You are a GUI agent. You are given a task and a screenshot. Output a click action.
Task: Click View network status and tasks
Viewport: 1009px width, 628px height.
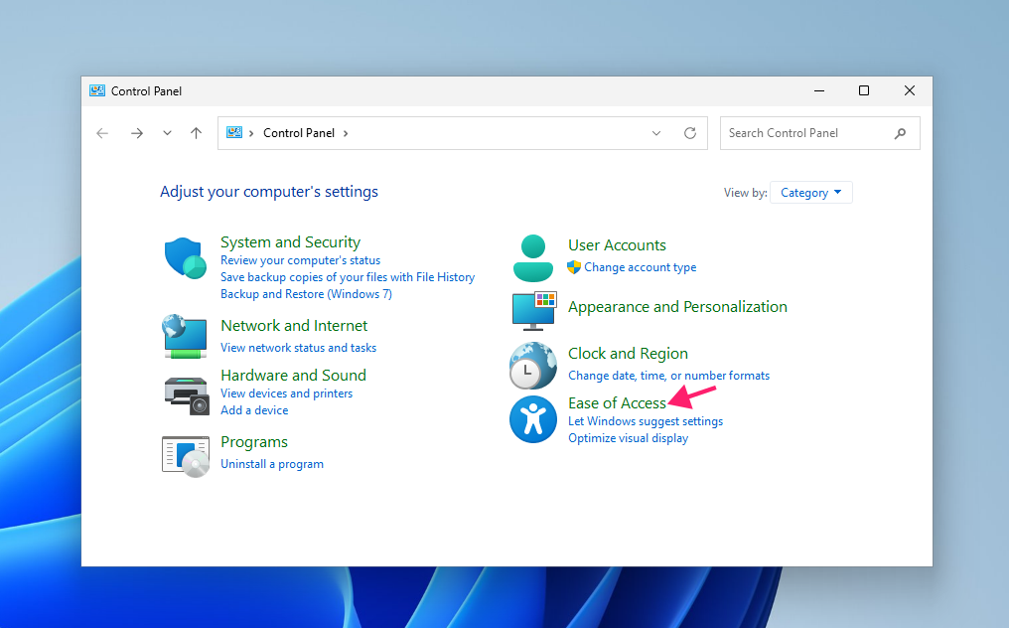[299, 348]
